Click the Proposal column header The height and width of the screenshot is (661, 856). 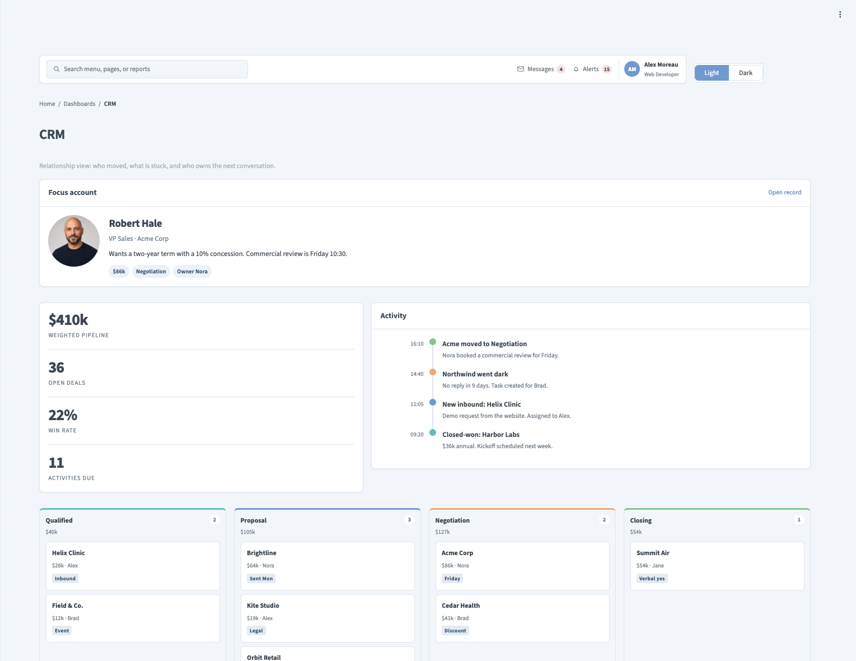pyautogui.click(x=254, y=520)
